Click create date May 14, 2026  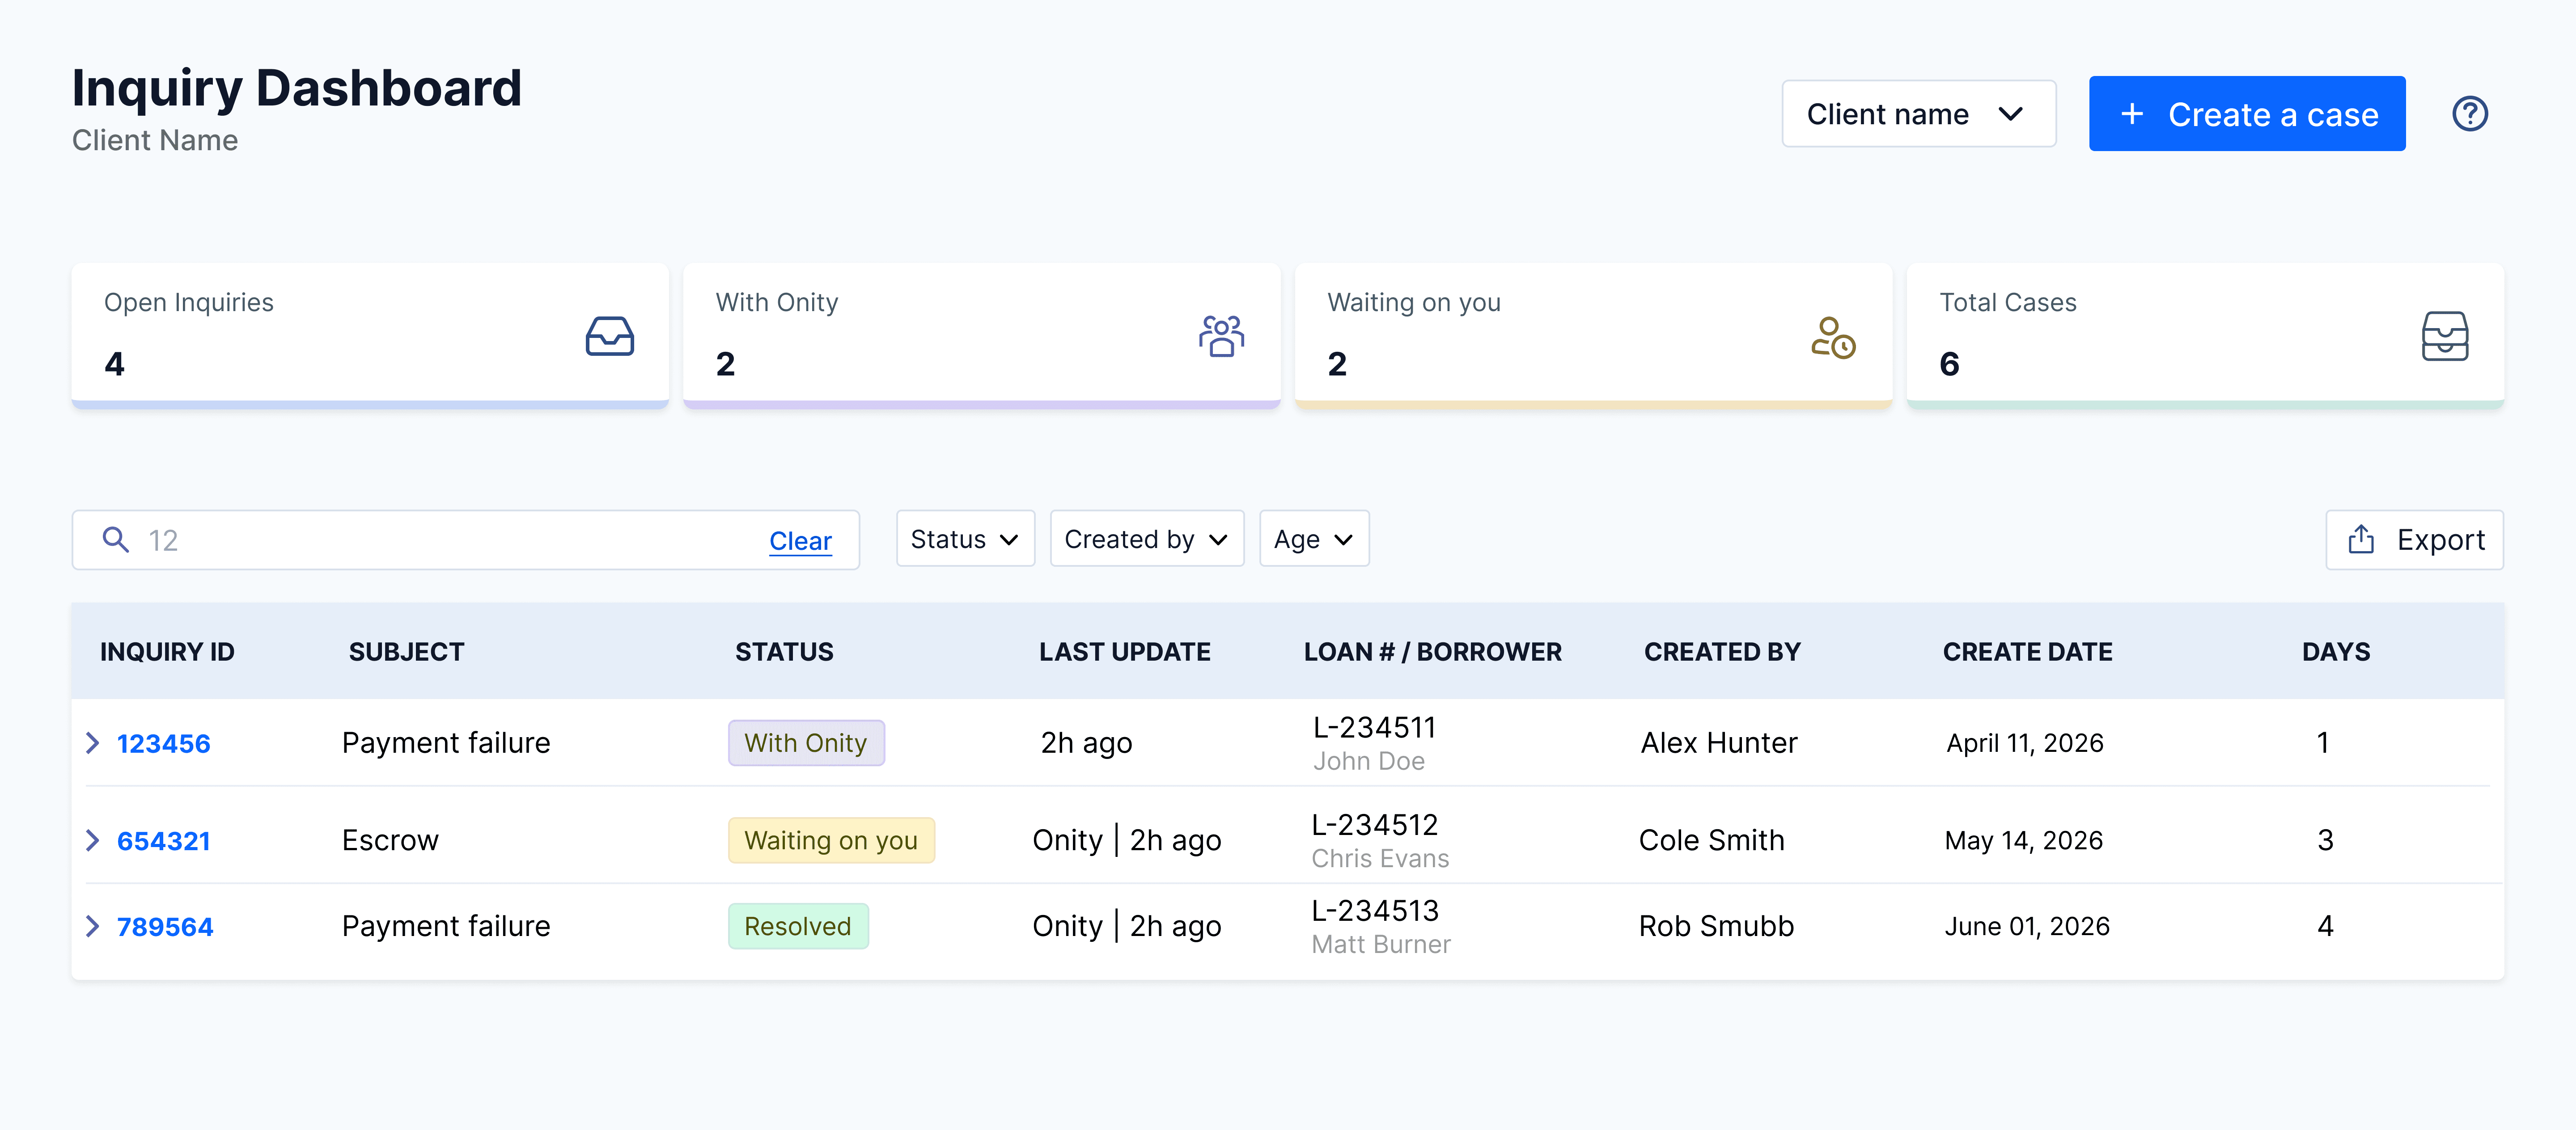click(x=2024, y=841)
